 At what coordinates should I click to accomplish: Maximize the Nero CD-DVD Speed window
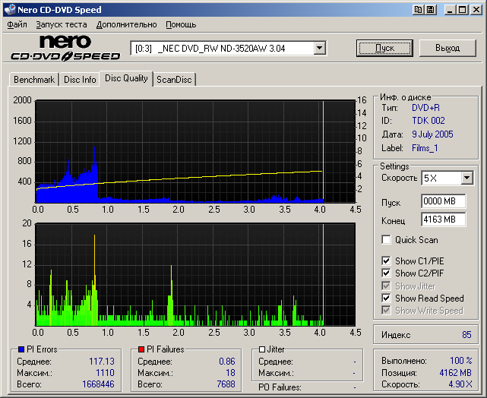coord(463,10)
